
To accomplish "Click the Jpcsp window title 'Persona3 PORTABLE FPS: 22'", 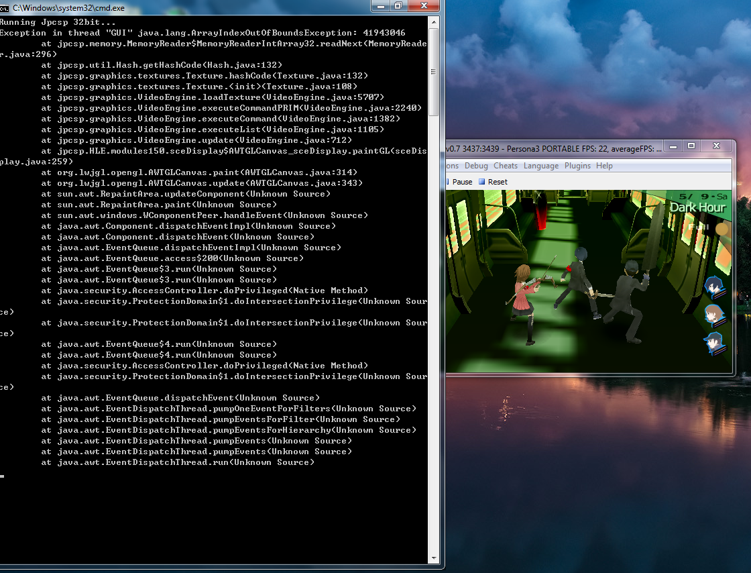I will click(557, 148).
